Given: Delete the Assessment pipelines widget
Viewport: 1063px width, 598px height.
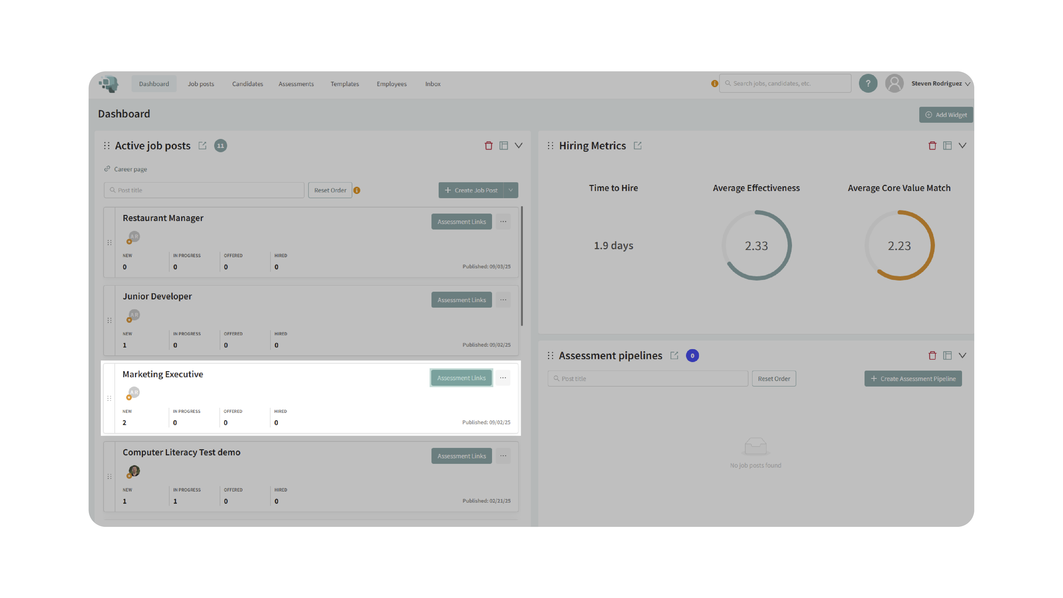Looking at the screenshot, I should point(932,355).
